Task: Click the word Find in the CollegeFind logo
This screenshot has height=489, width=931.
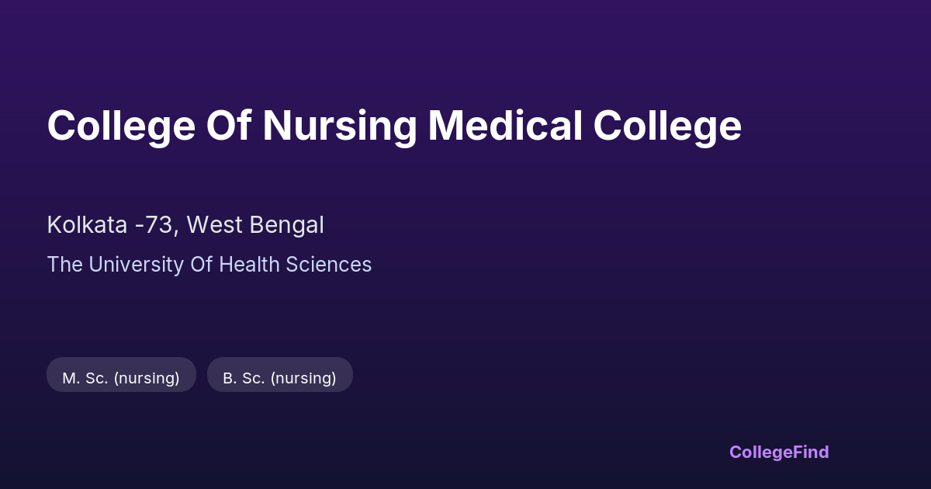Action: 812,452
